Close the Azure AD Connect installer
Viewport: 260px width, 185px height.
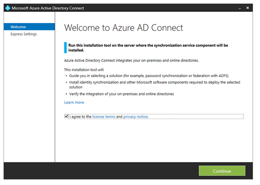(x=248, y=8)
